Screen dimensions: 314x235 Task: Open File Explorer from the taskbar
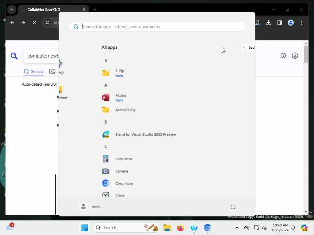point(167,228)
